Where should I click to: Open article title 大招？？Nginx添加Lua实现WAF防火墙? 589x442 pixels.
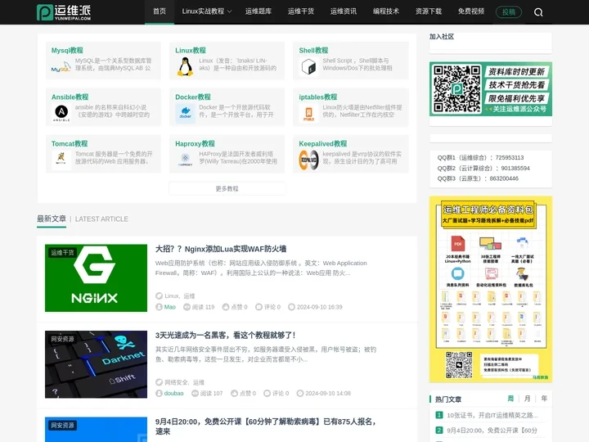point(221,249)
